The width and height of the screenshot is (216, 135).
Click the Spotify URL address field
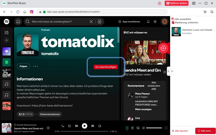click(x=102, y=12)
